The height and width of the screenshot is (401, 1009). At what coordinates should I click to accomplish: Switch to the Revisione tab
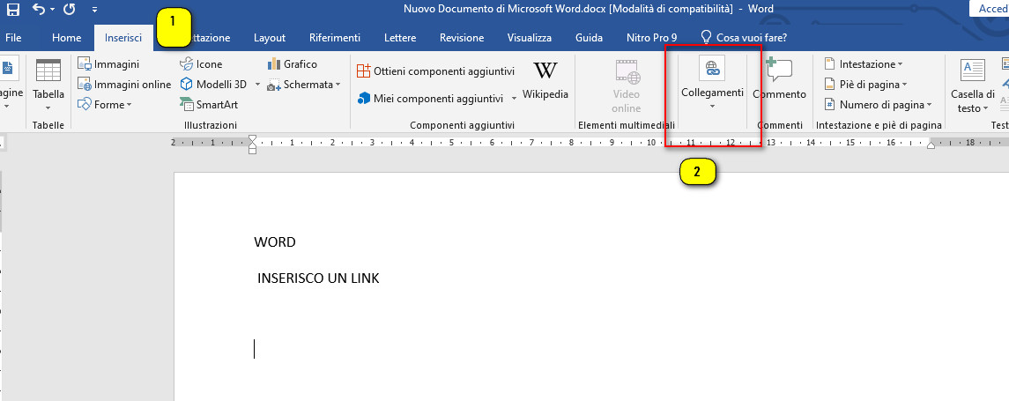462,38
